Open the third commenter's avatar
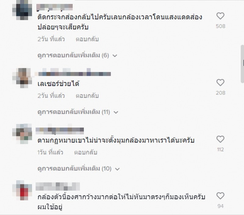This screenshot has width=244, height=215. pyautogui.click(x=22, y=134)
